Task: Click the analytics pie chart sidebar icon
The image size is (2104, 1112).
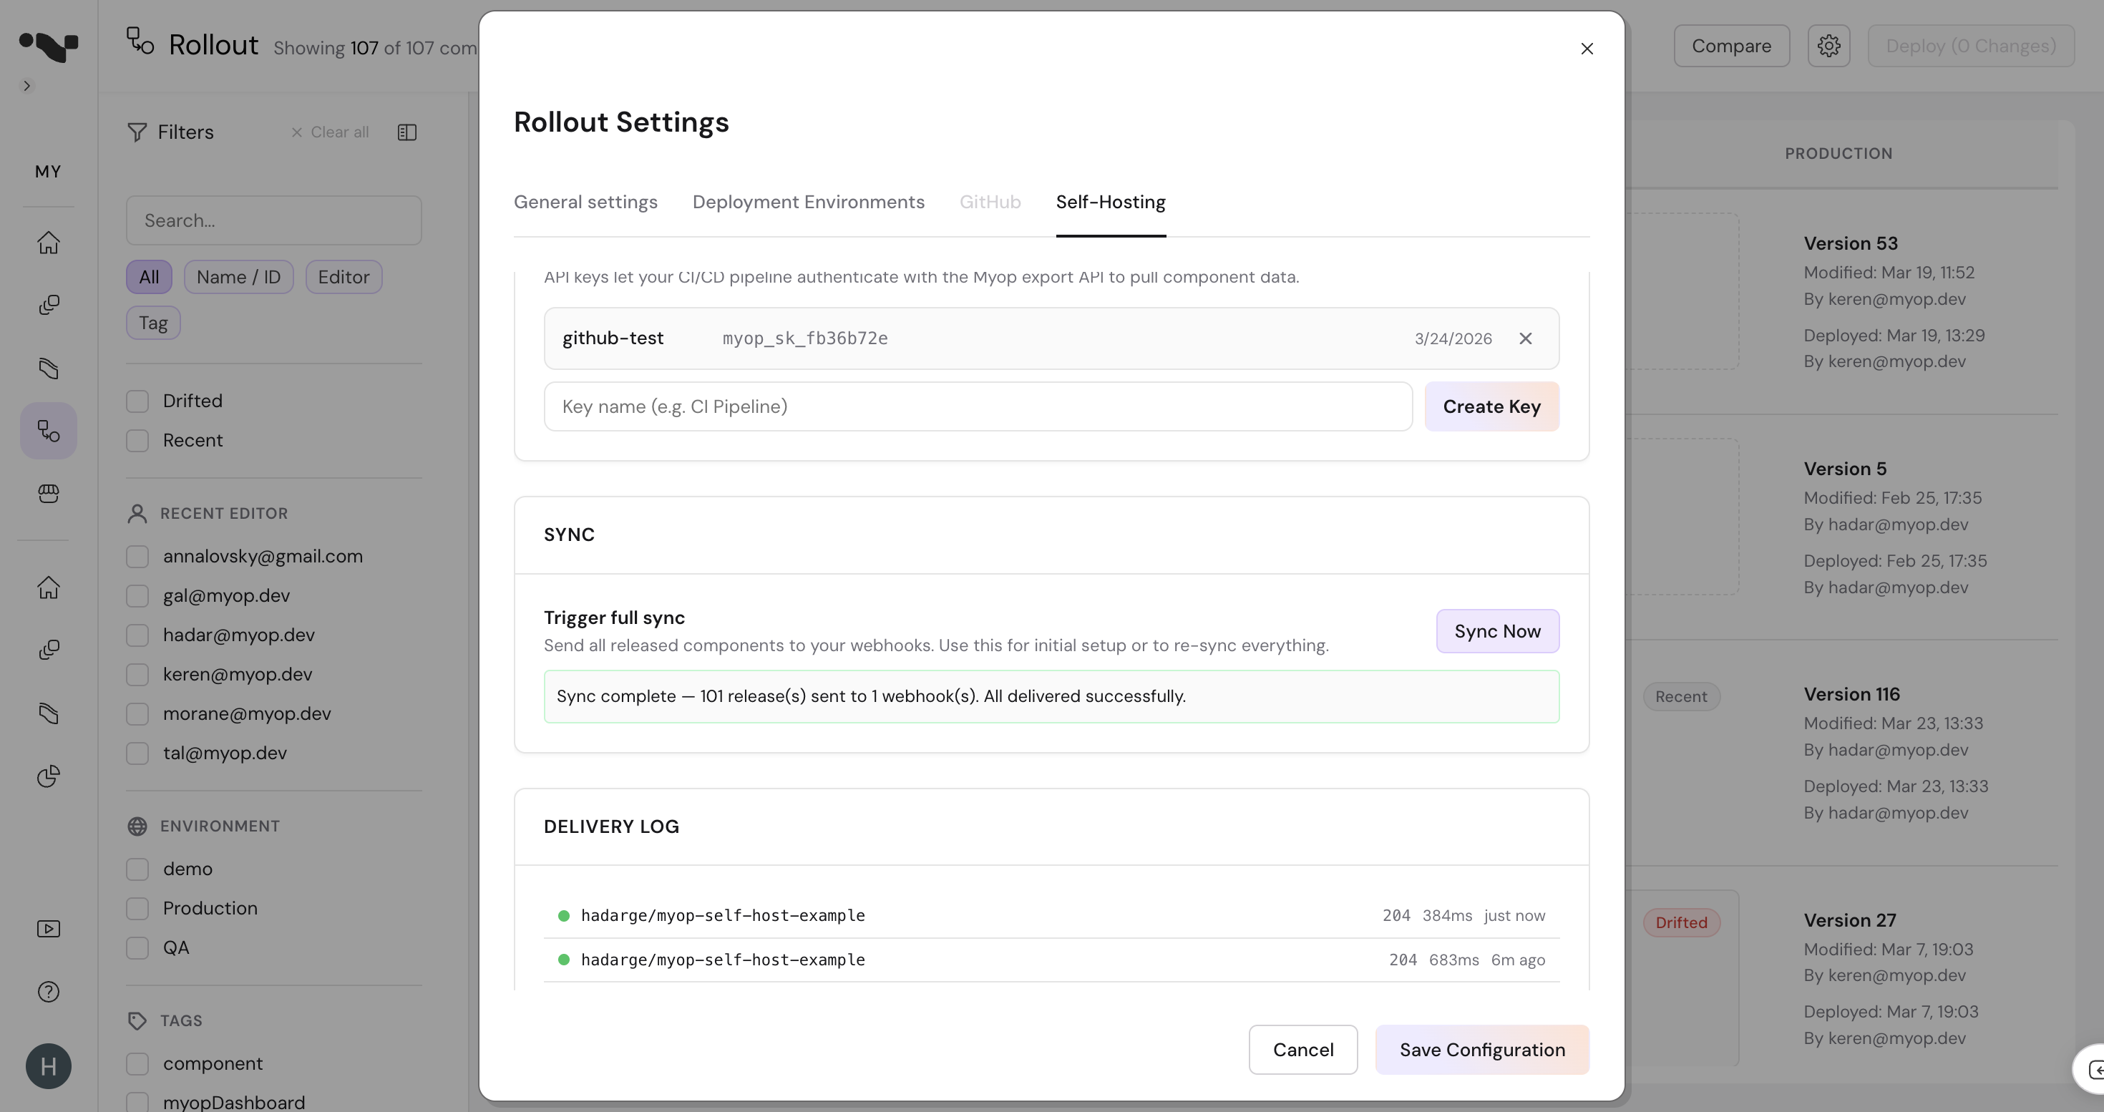Action: point(48,776)
